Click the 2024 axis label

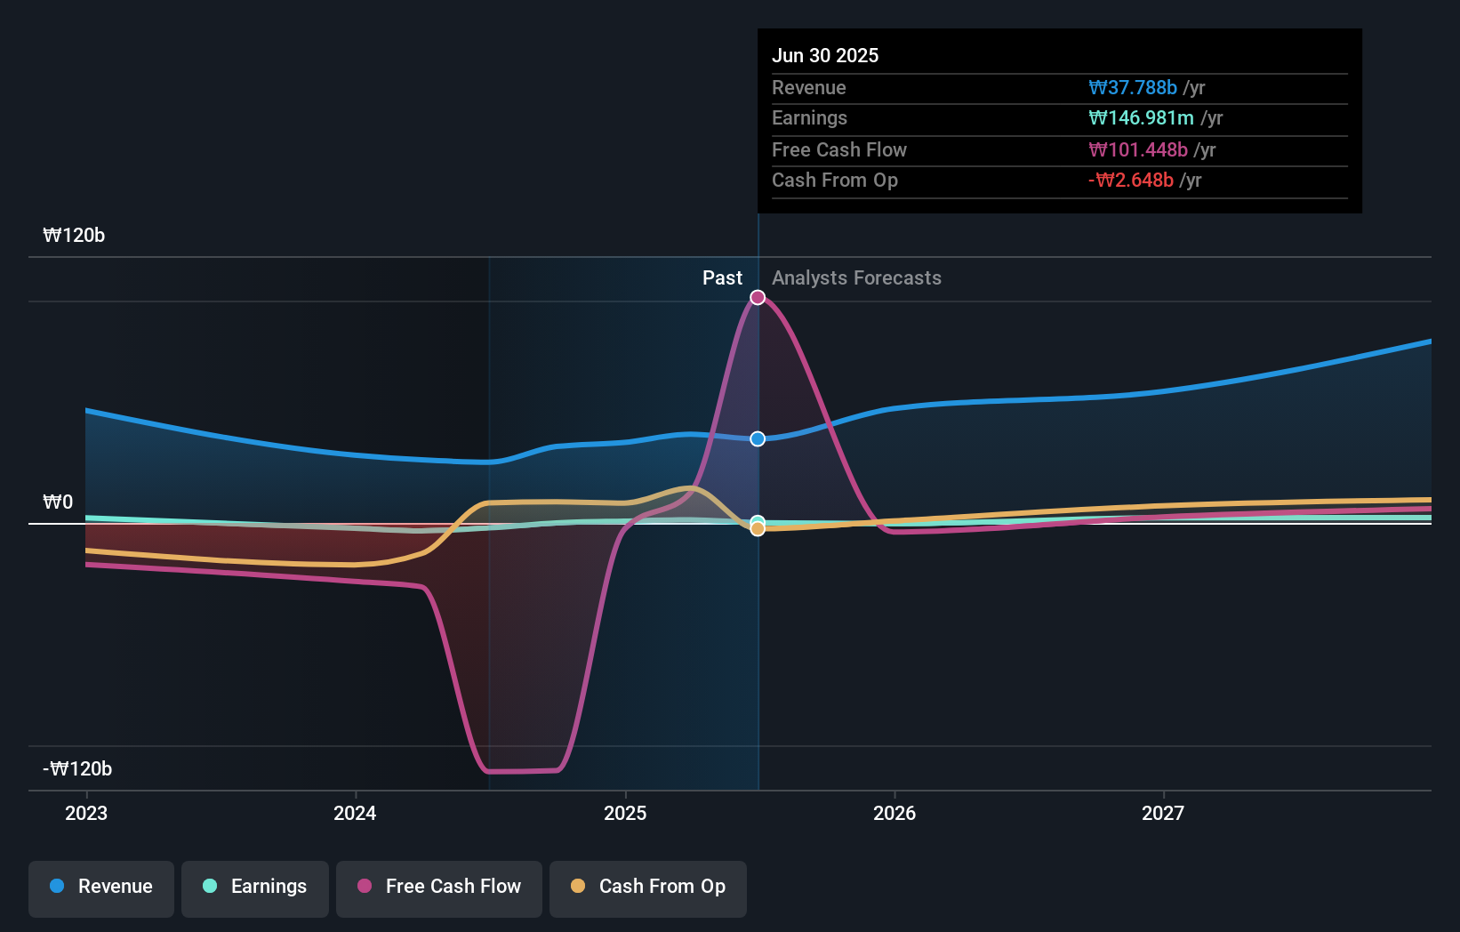tap(355, 812)
